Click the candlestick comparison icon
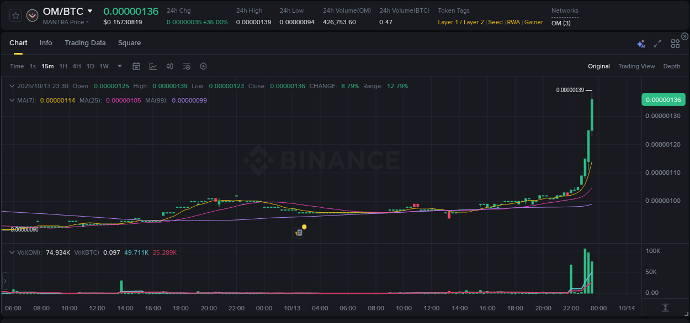Viewport: 690px width, 323px height. pos(170,66)
